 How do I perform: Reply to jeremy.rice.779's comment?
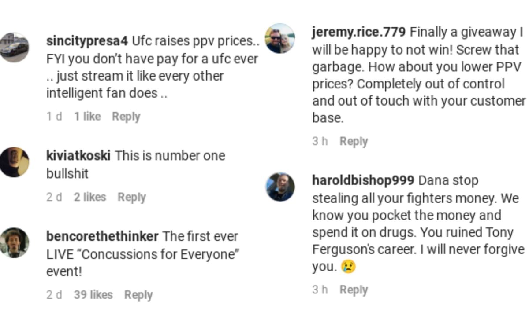tap(354, 141)
